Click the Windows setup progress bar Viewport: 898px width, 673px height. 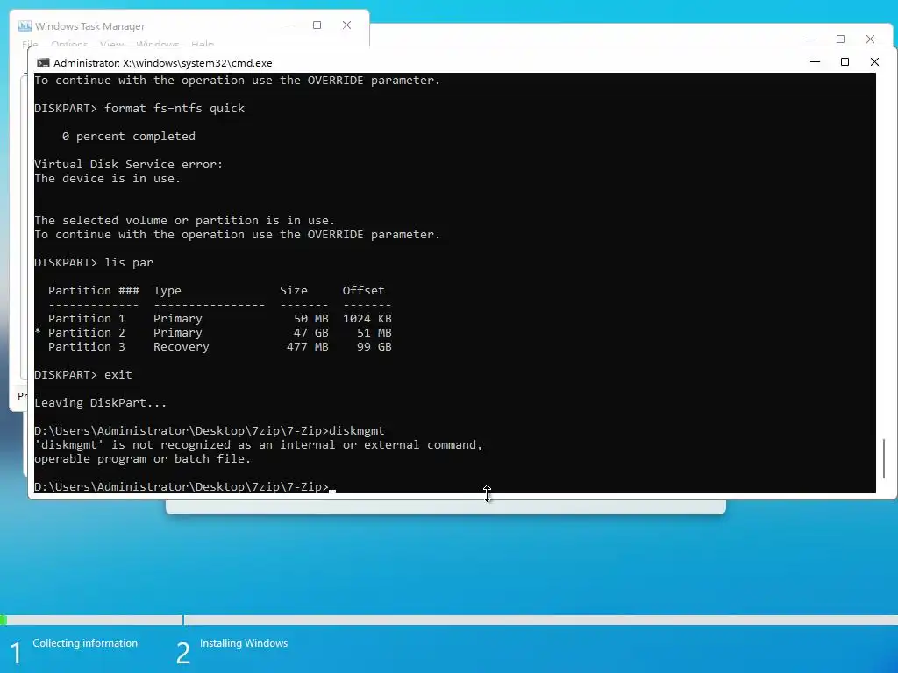tap(449, 620)
